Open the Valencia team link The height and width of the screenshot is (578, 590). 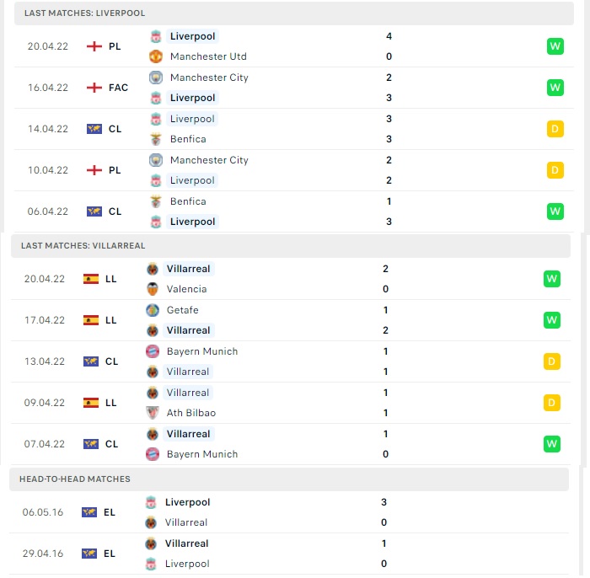[186, 289]
